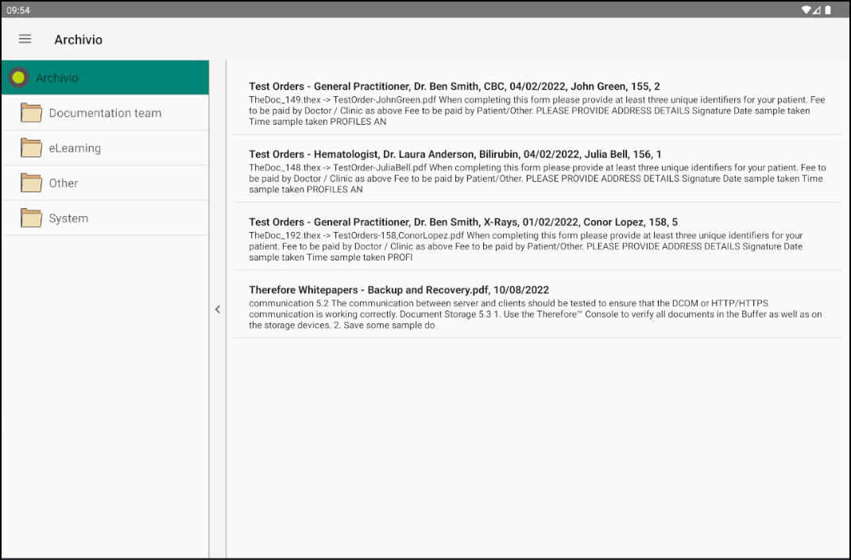851x560 pixels.
Task: Collapse the sidebar with the left chevron
Action: pos(218,310)
